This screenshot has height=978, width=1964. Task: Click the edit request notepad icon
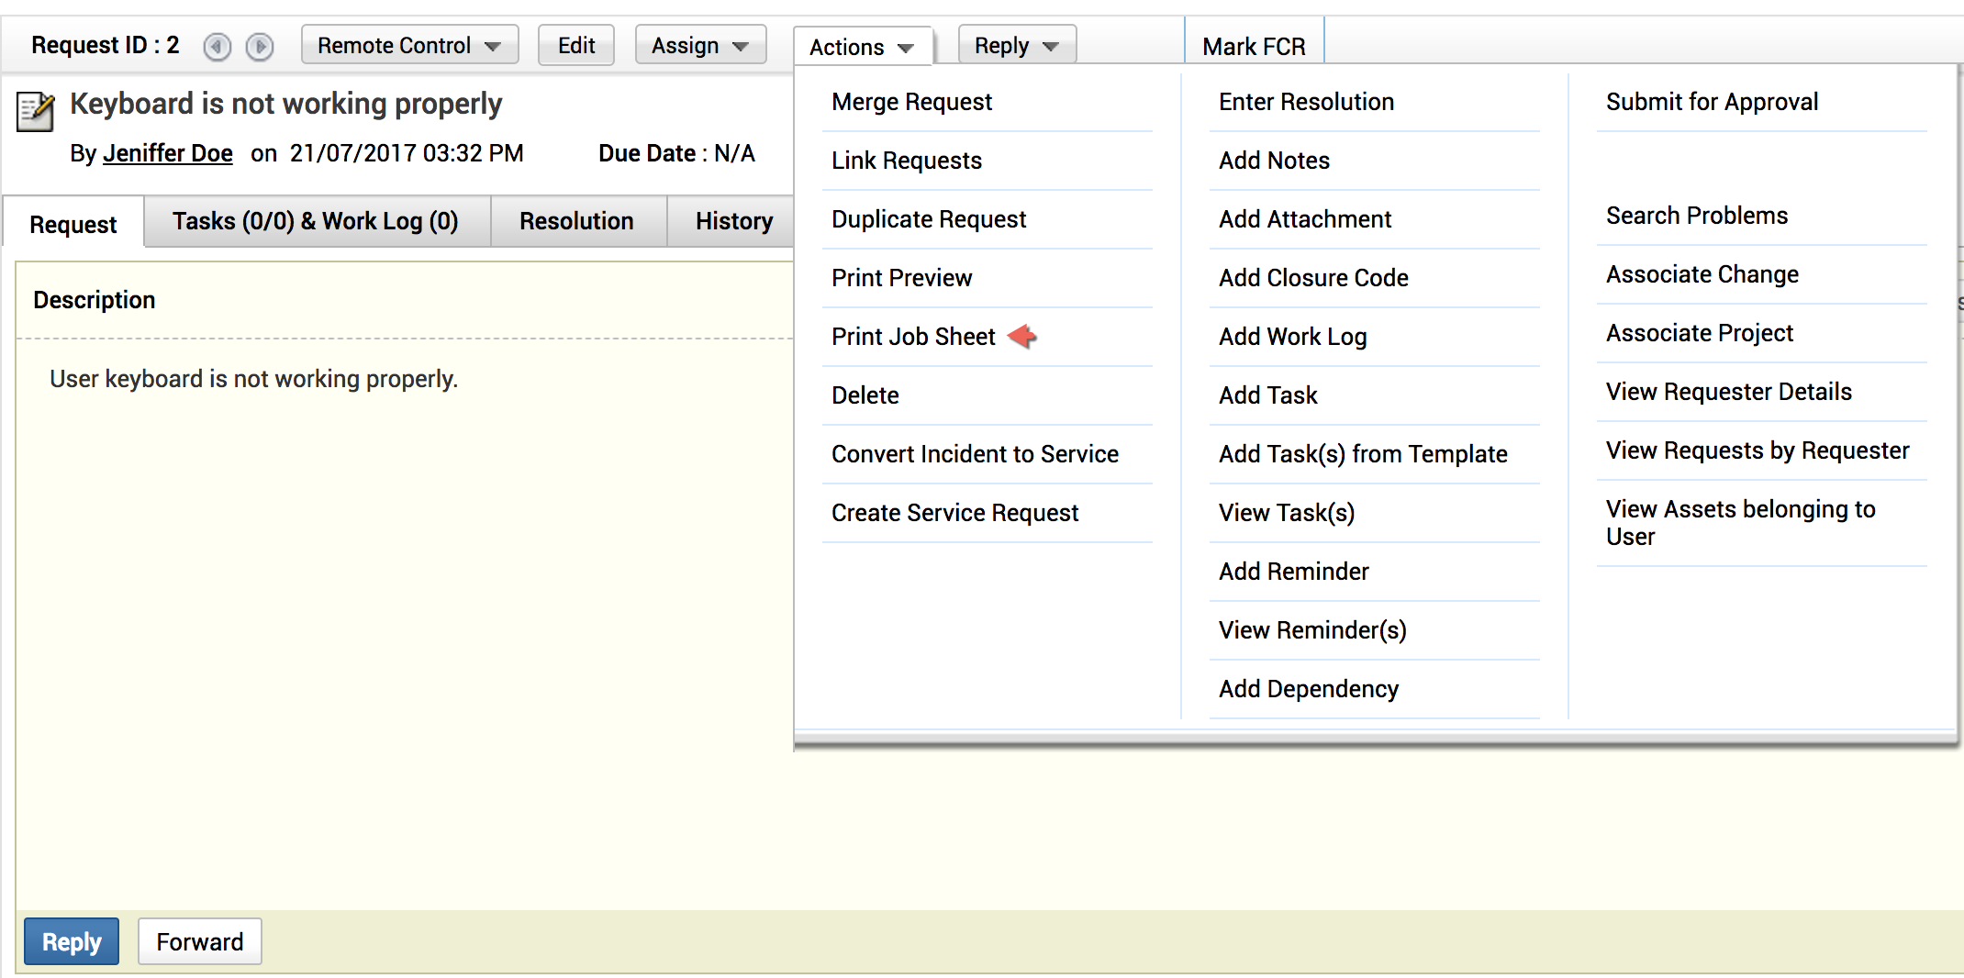[x=36, y=112]
